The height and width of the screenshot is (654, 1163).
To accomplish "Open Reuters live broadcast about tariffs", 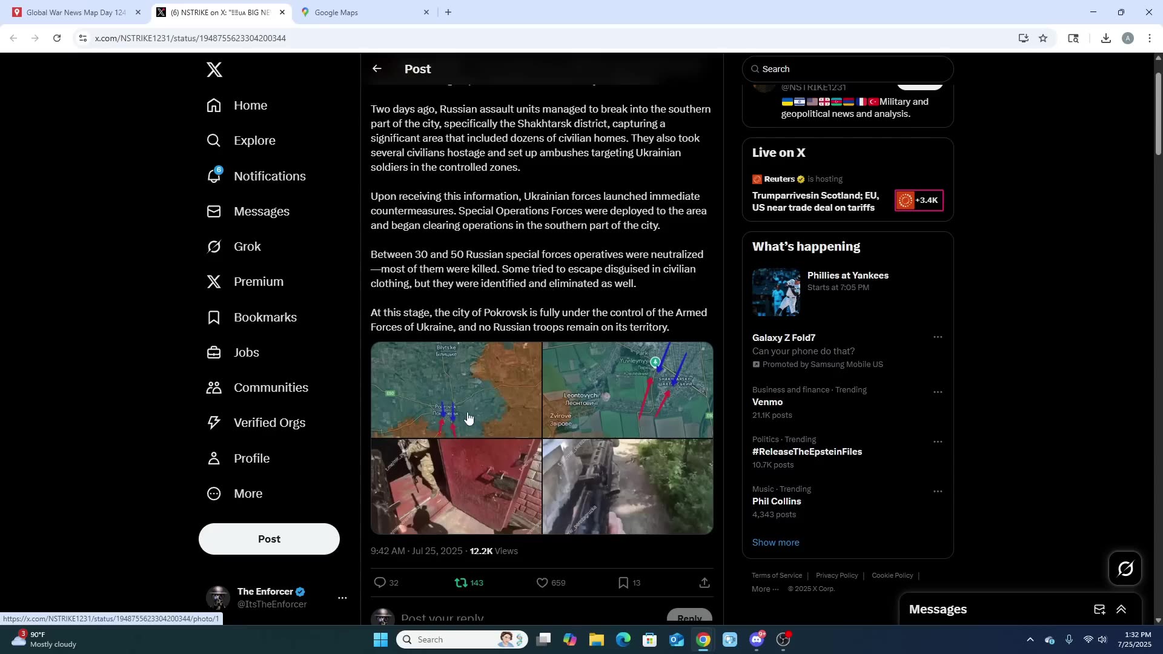I will point(815,202).
